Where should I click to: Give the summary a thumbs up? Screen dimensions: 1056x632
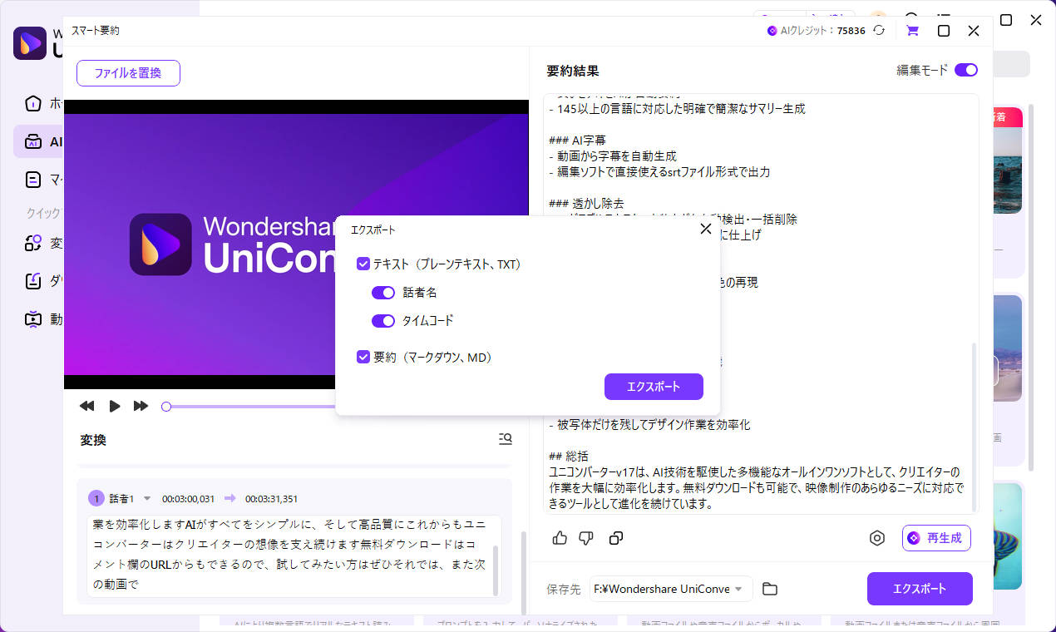(559, 538)
